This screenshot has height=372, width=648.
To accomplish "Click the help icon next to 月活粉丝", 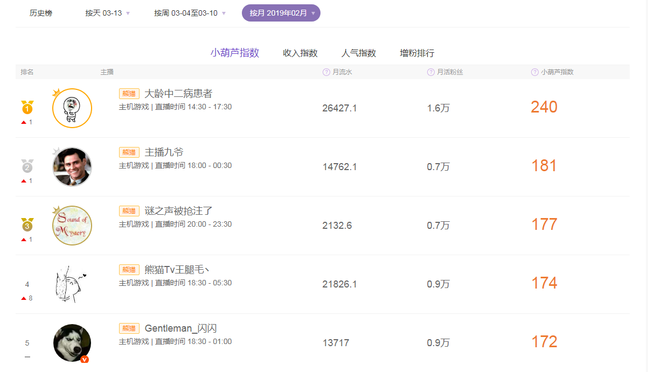I will coord(430,72).
